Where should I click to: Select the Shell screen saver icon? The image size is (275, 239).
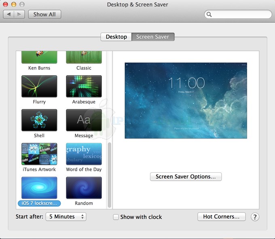point(39,120)
